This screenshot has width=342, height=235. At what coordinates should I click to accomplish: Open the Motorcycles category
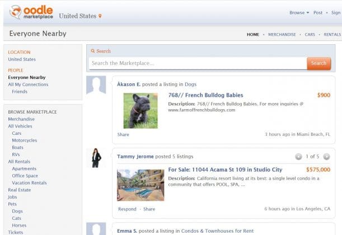25,140
